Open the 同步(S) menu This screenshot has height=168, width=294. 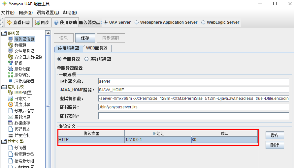(26, 13)
